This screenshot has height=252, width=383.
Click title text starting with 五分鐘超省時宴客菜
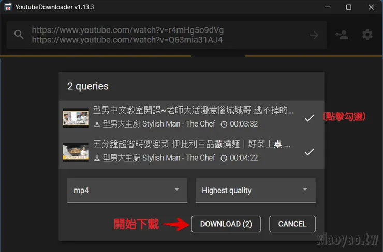[x=192, y=144]
